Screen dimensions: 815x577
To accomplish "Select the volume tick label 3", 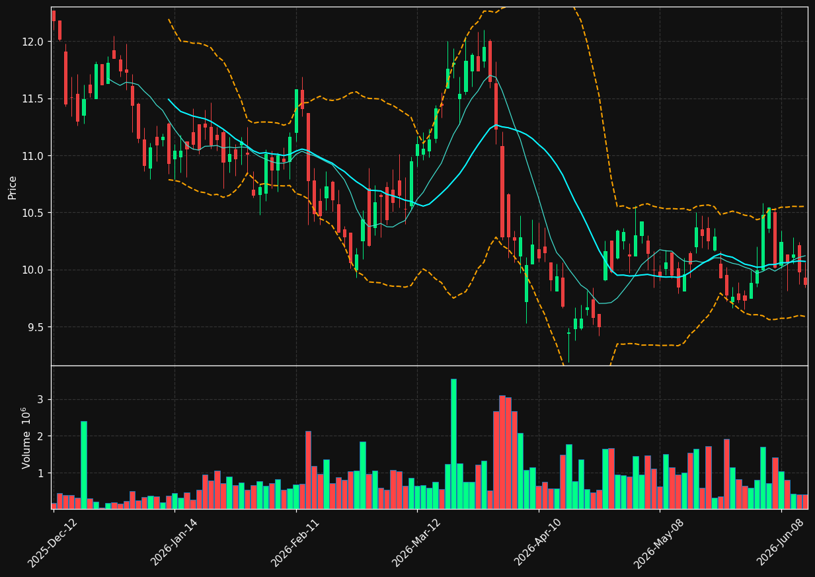I will 40,399.
